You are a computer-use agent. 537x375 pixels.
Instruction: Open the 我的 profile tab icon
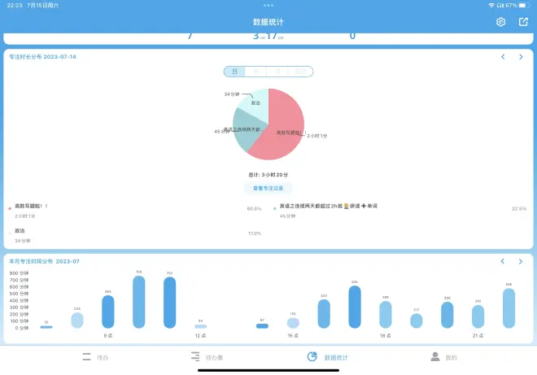[435, 357]
